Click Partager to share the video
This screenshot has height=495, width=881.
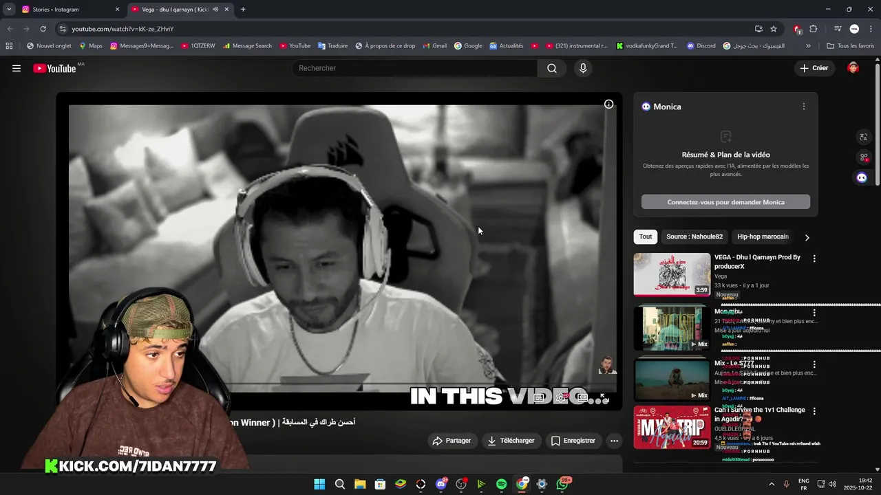click(452, 441)
